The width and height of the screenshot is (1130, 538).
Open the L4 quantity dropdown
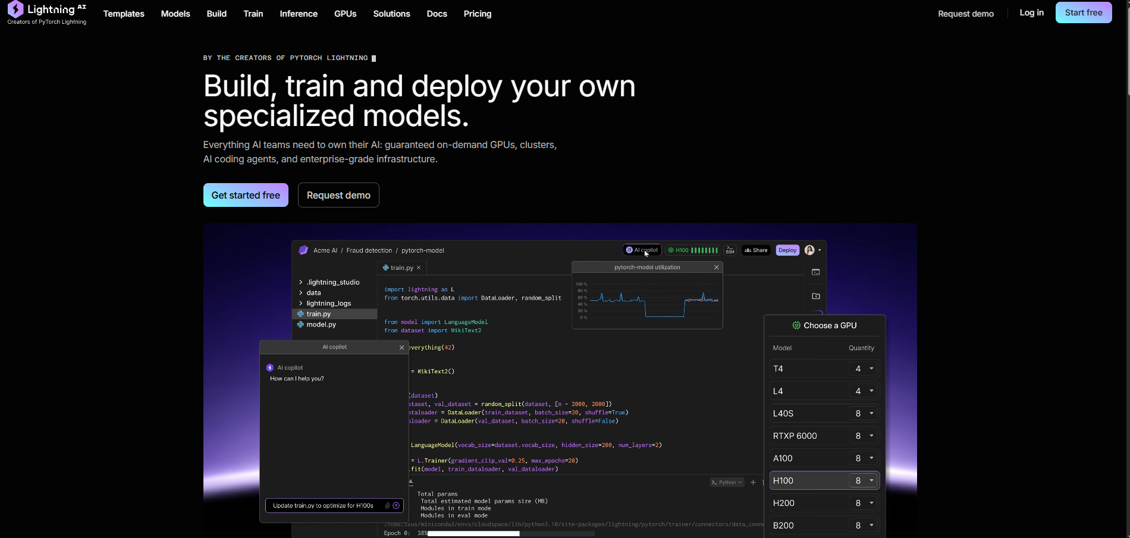tap(863, 391)
